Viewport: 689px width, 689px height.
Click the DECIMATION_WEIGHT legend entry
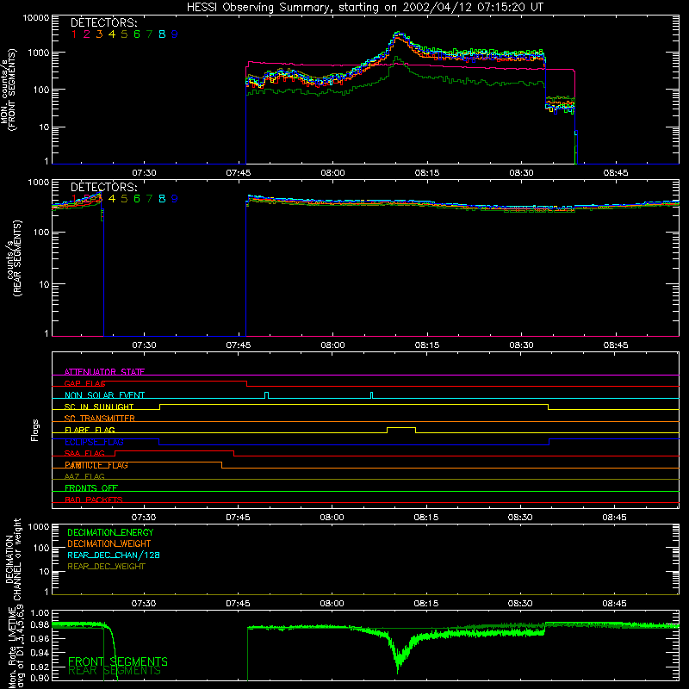[x=109, y=543]
